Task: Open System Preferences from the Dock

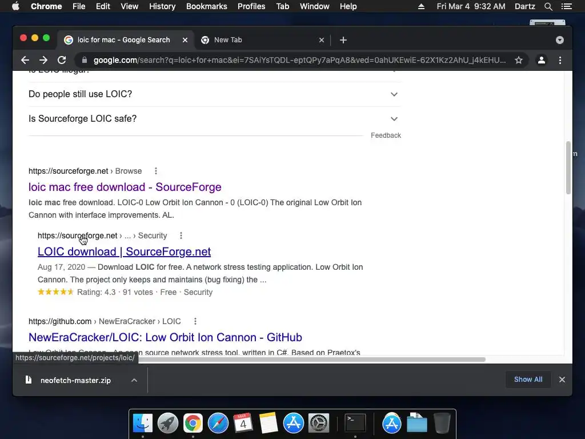Action: [x=318, y=424]
